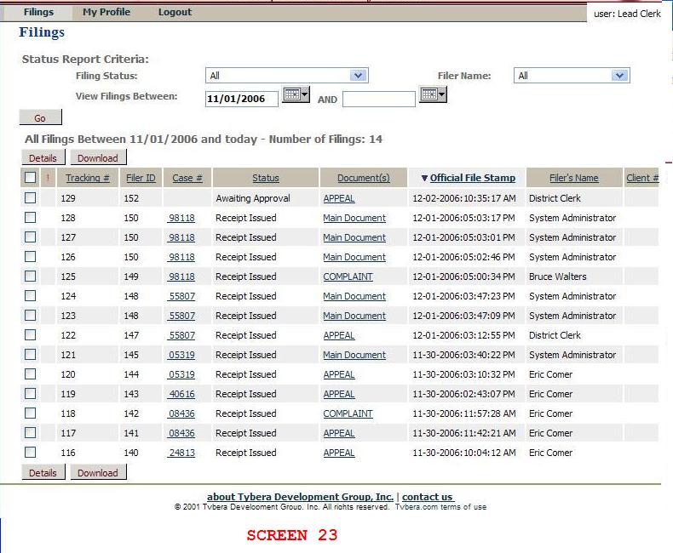Click Logout in the top menu
673x553 pixels.
[x=175, y=12]
